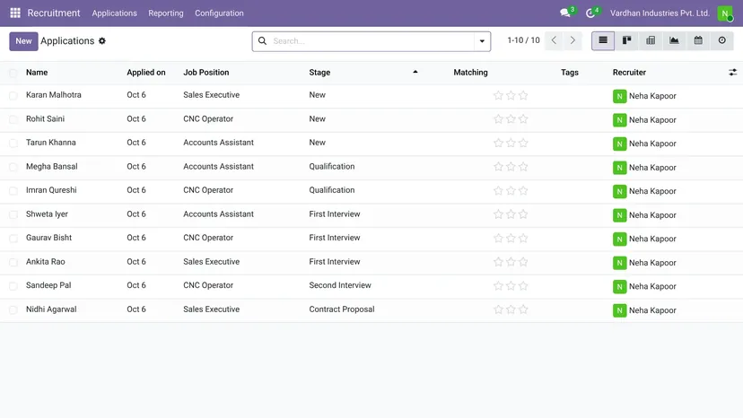Image resolution: width=743 pixels, height=418 pixels.
Task: Open the Reporting menu
Action: tap(166, 13)
